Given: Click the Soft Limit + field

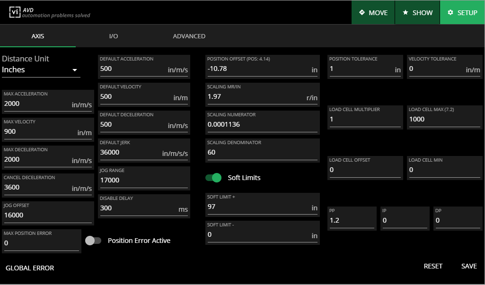Looking at the screenshot, I should [263, 205].
